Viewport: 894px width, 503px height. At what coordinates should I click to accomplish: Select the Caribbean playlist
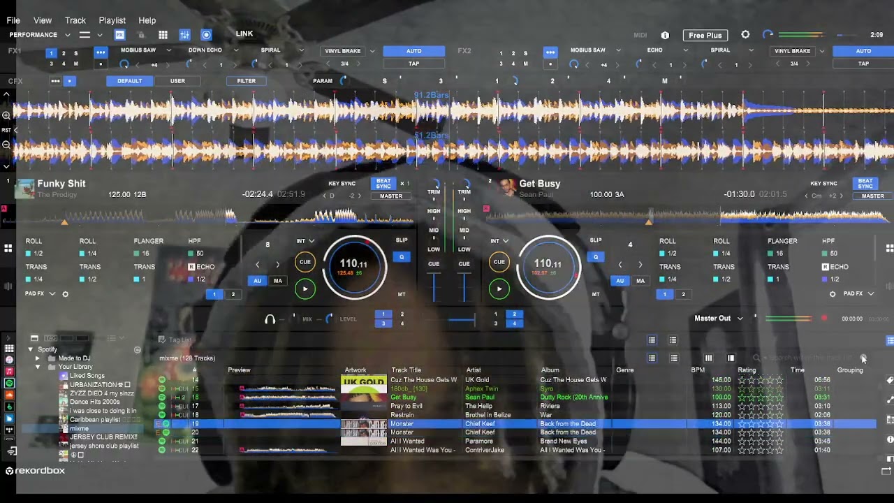[94, 420]
